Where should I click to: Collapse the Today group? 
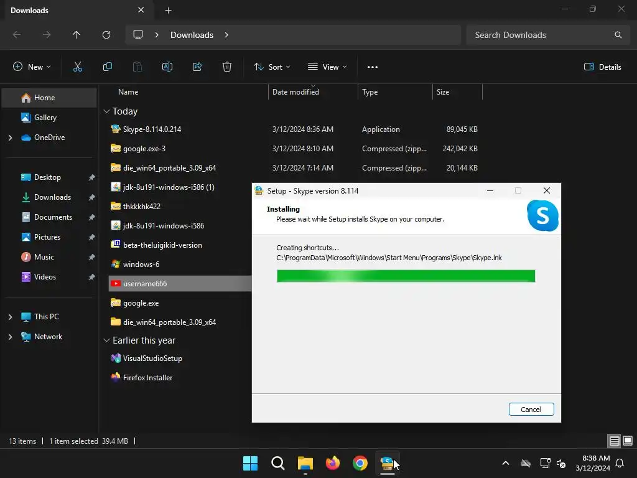[x=106, y=111]
